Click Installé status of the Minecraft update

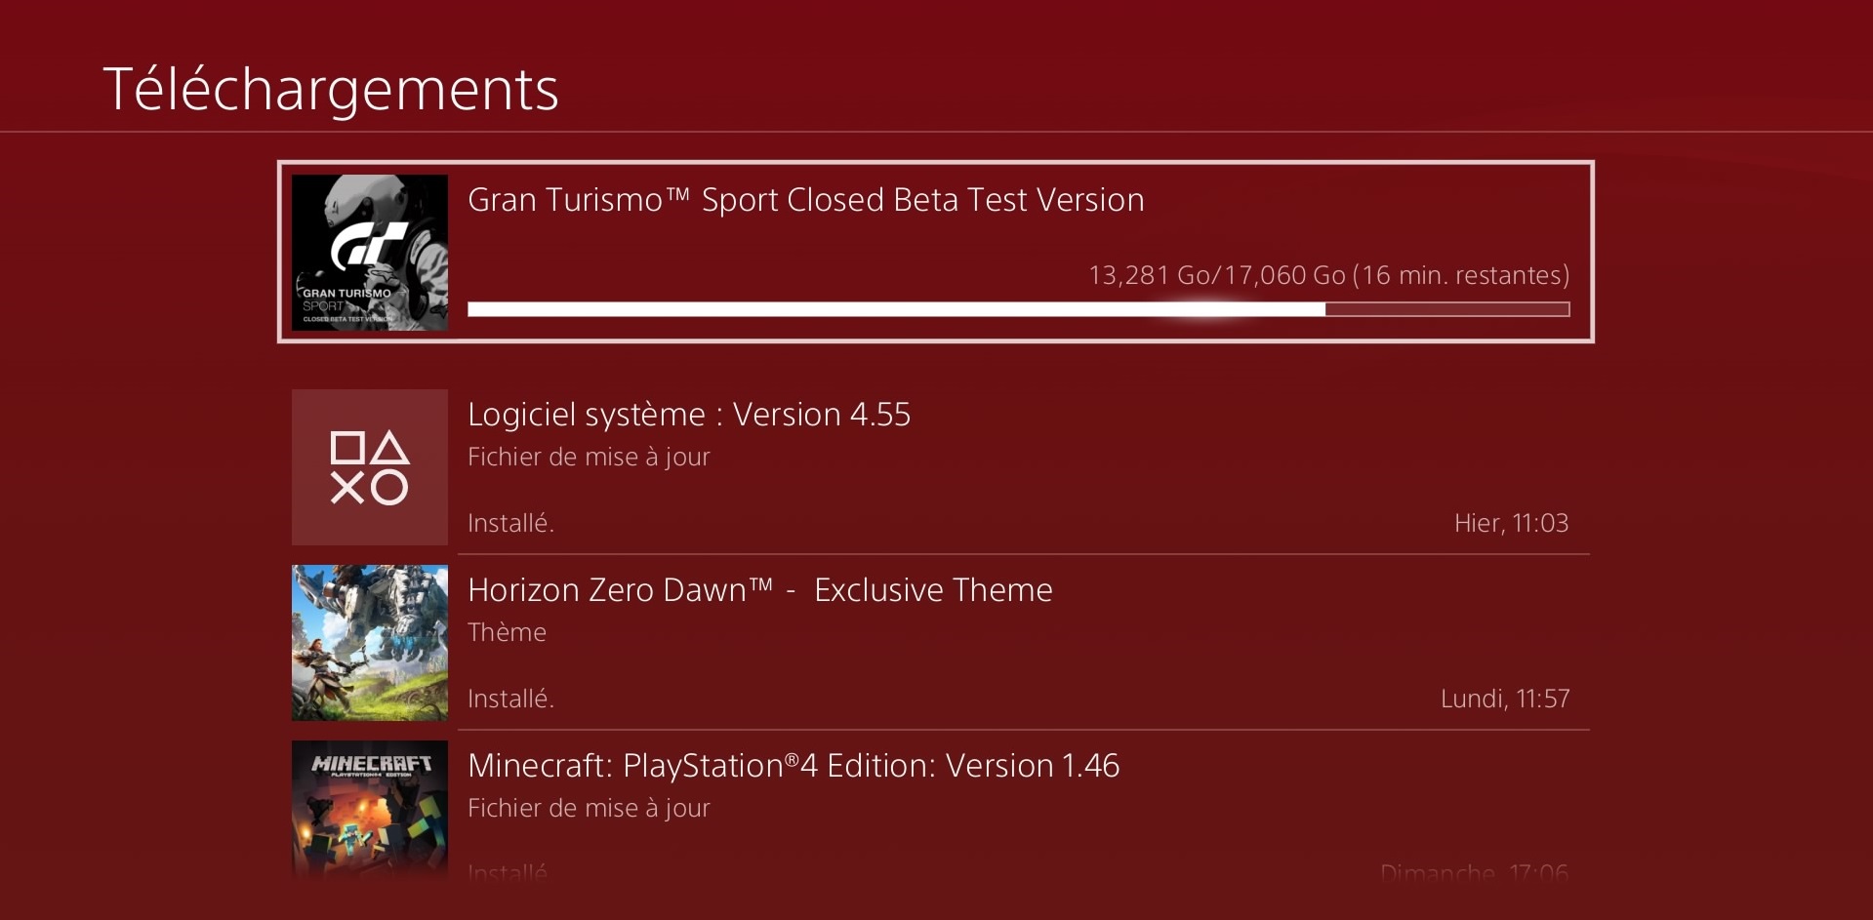click(x=508, y=872)
